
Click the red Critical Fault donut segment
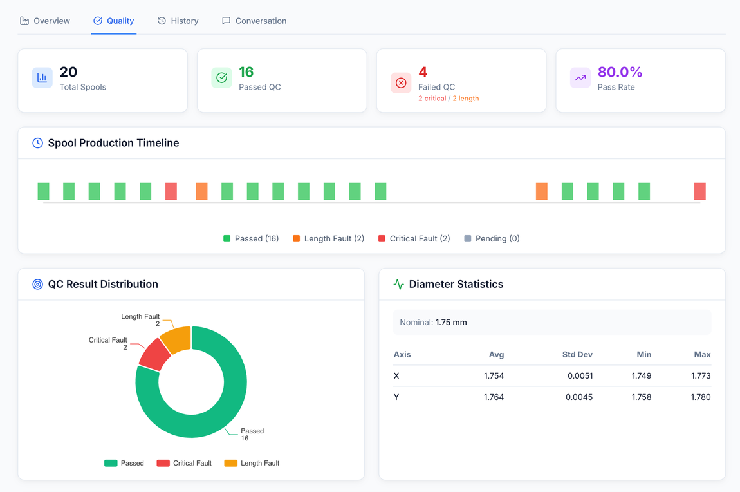pos(154,355)
